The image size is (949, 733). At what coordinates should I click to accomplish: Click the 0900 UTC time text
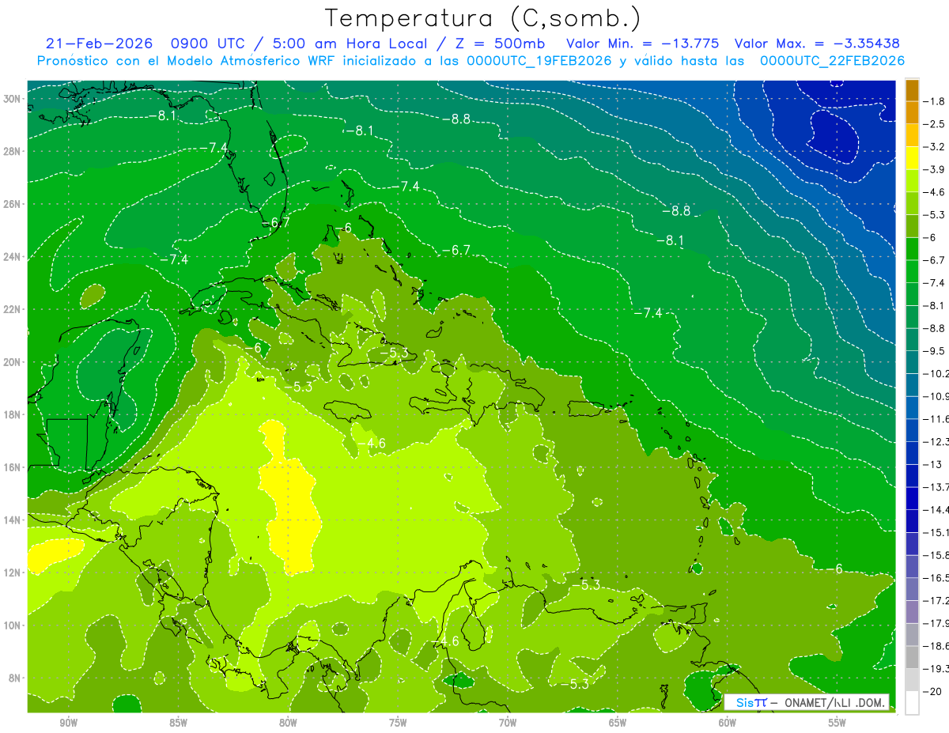pyautogui.click(x=208, y=43)
